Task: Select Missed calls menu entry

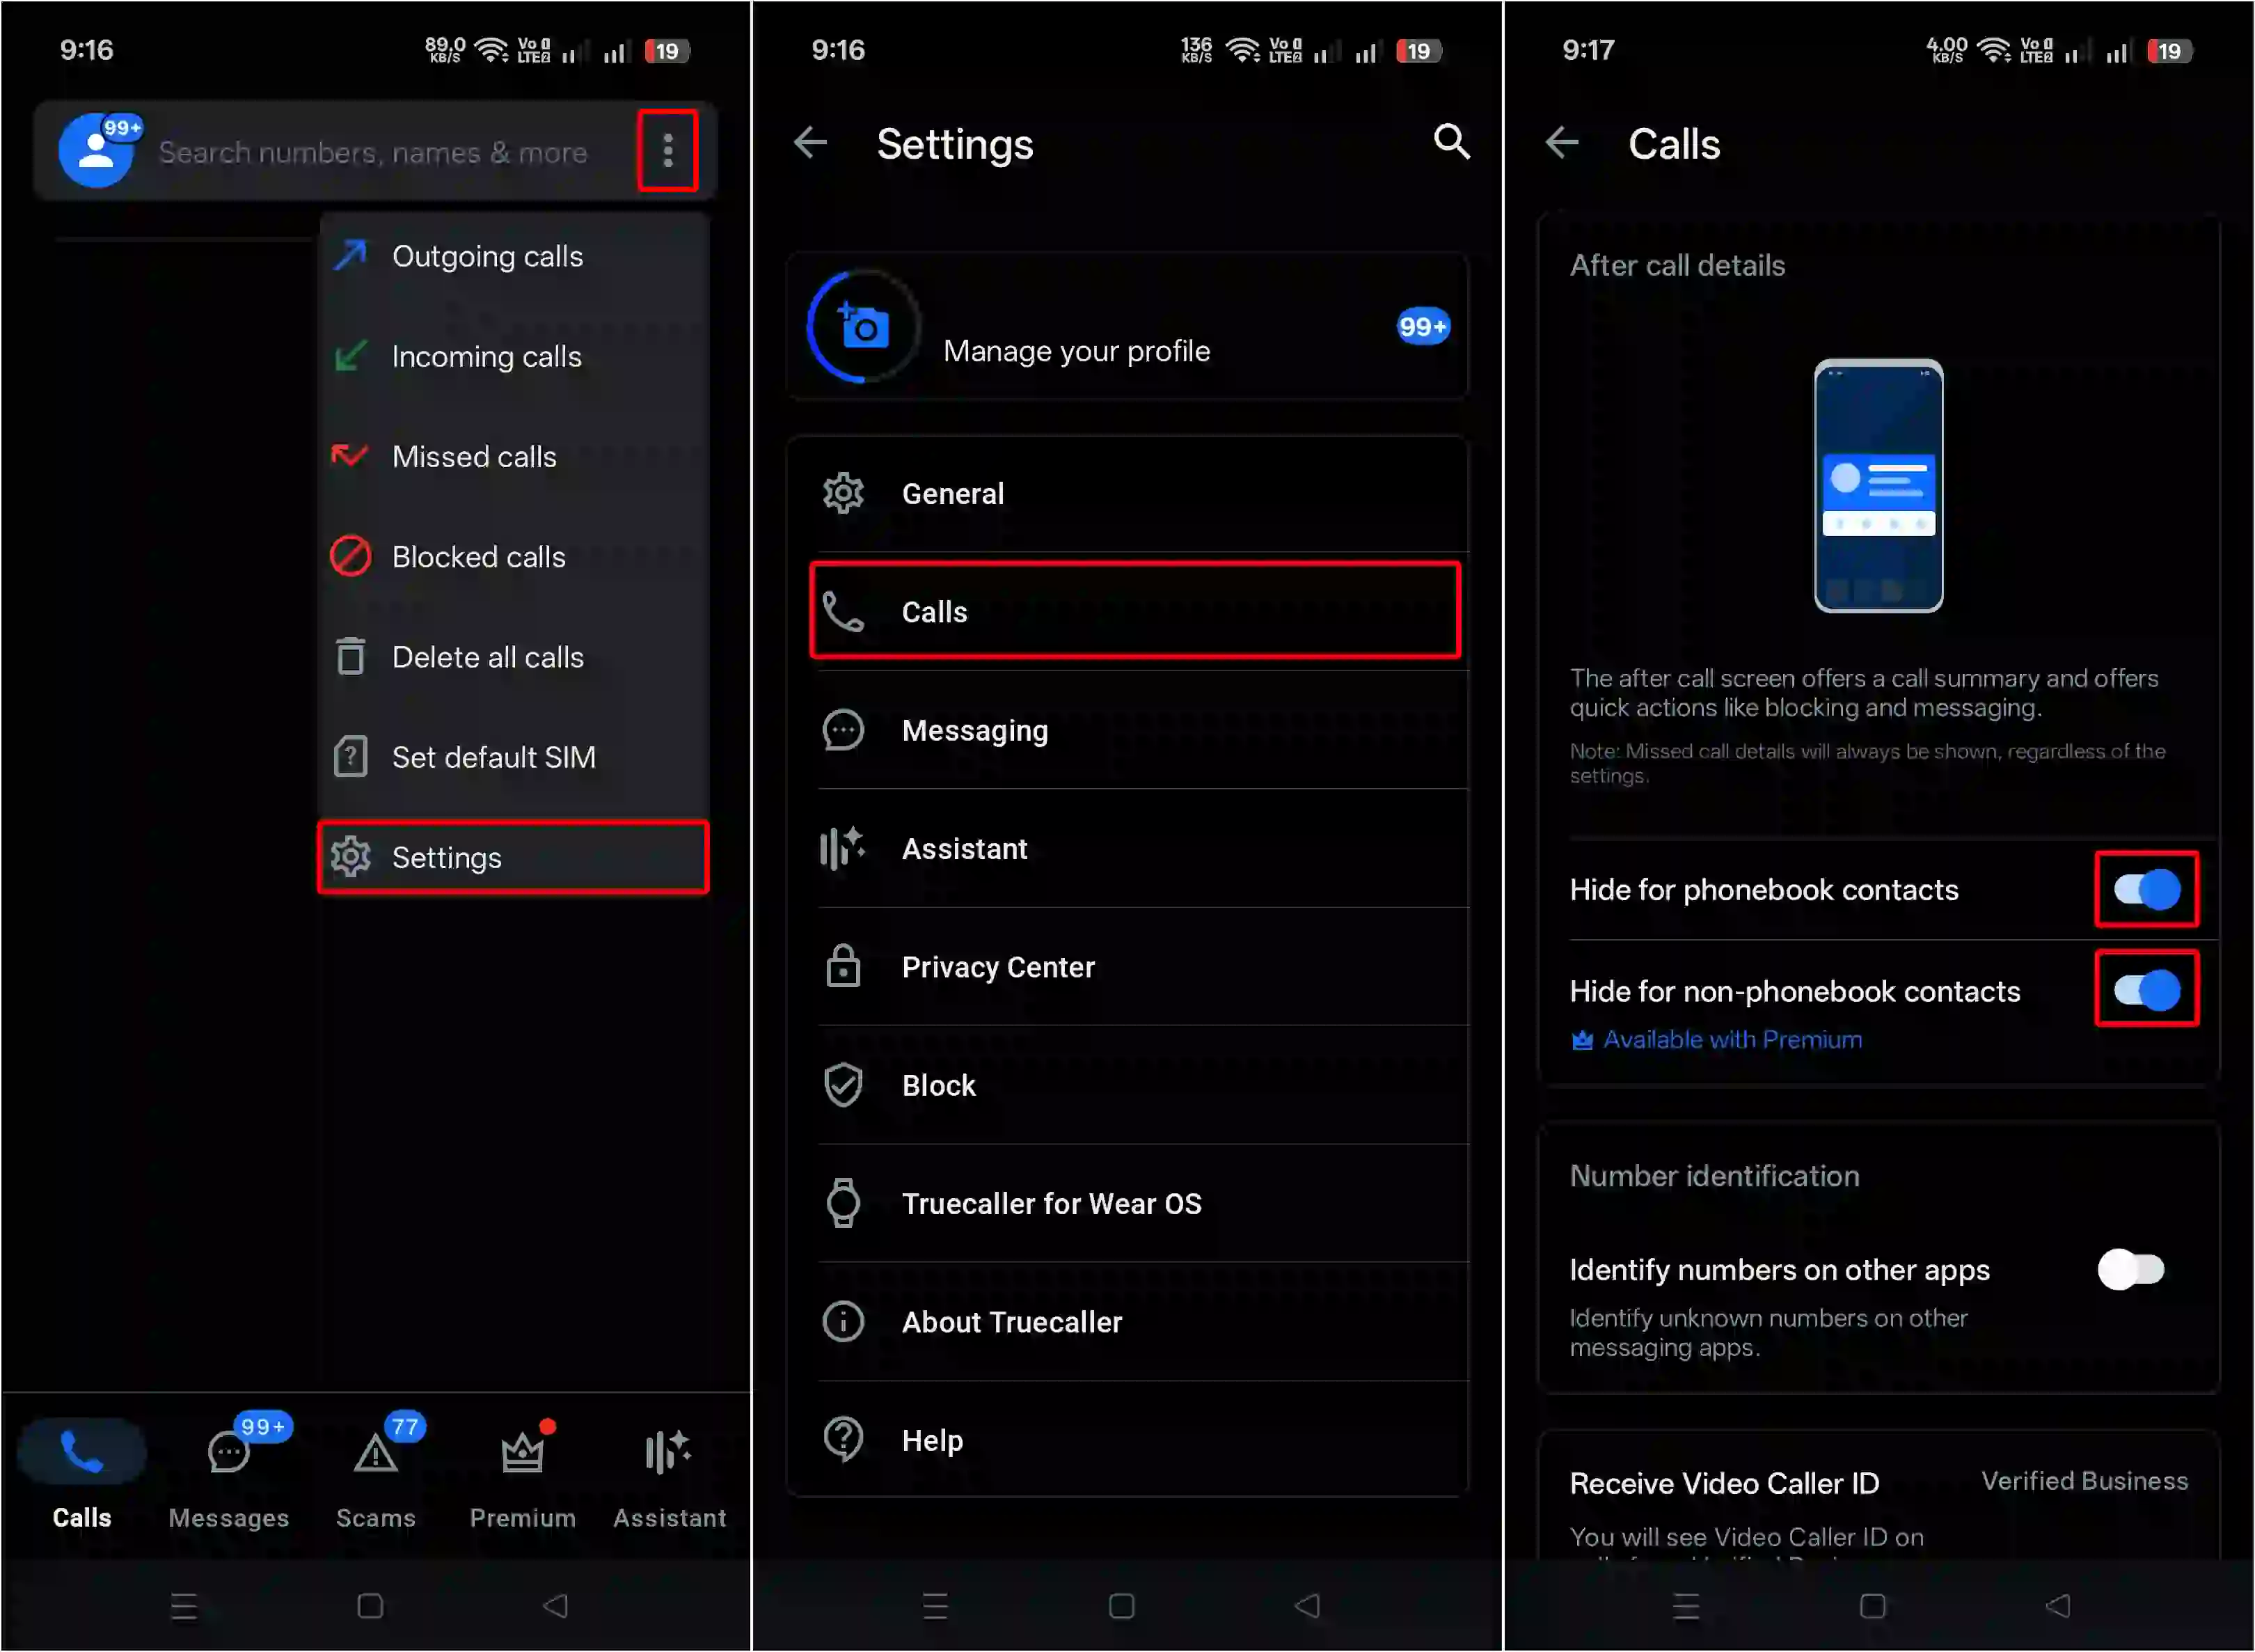Action: 514,457
